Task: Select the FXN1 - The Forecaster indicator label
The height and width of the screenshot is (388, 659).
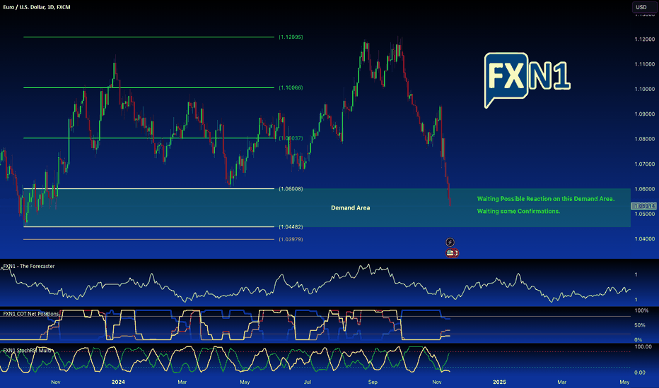Action: click(x=29, y=267)
